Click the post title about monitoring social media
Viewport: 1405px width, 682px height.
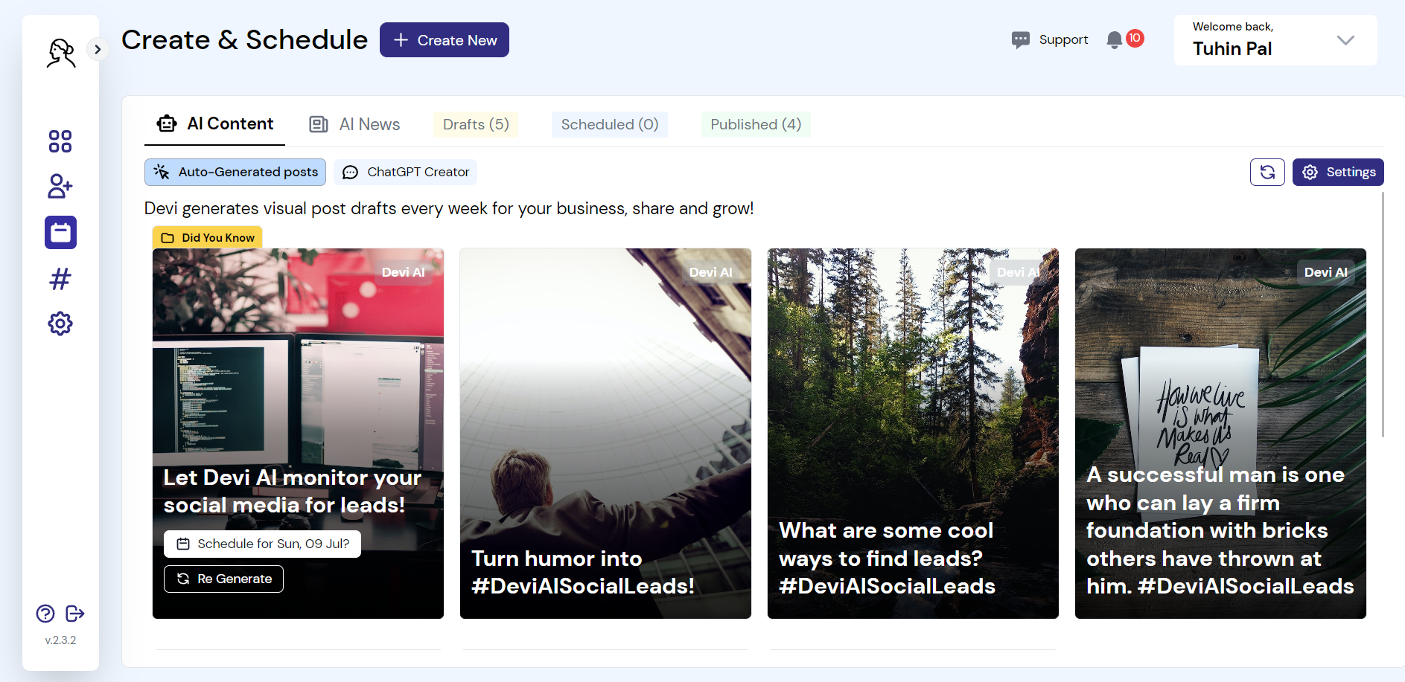tap(293, 491)
